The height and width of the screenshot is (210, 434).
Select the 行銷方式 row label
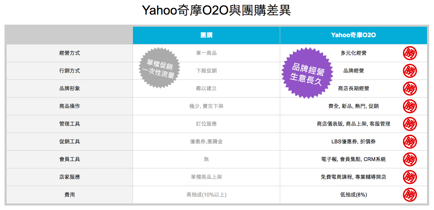[x=70, y=71]
